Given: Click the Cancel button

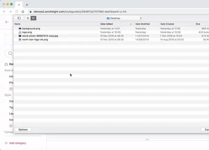Looking at the screenshot, I should [206, 130].
